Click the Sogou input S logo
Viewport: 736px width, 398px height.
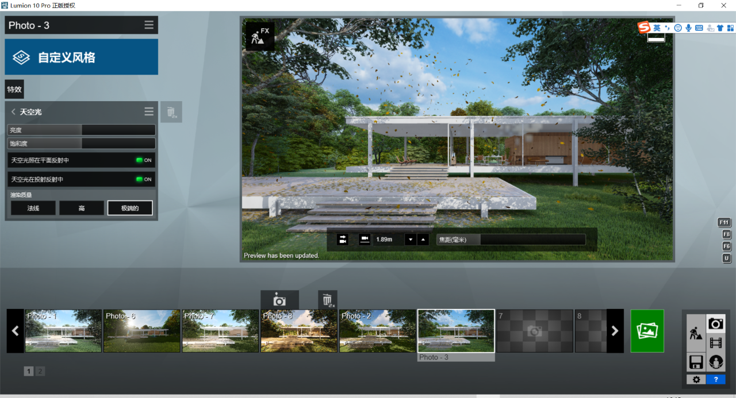point(644,28)
